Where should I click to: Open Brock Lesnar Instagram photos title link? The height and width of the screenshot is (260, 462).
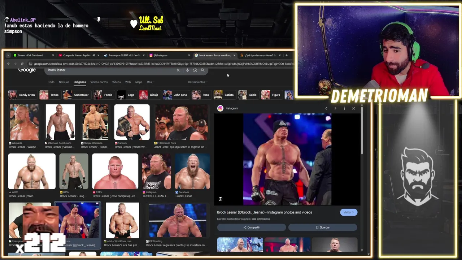[265, 212]
